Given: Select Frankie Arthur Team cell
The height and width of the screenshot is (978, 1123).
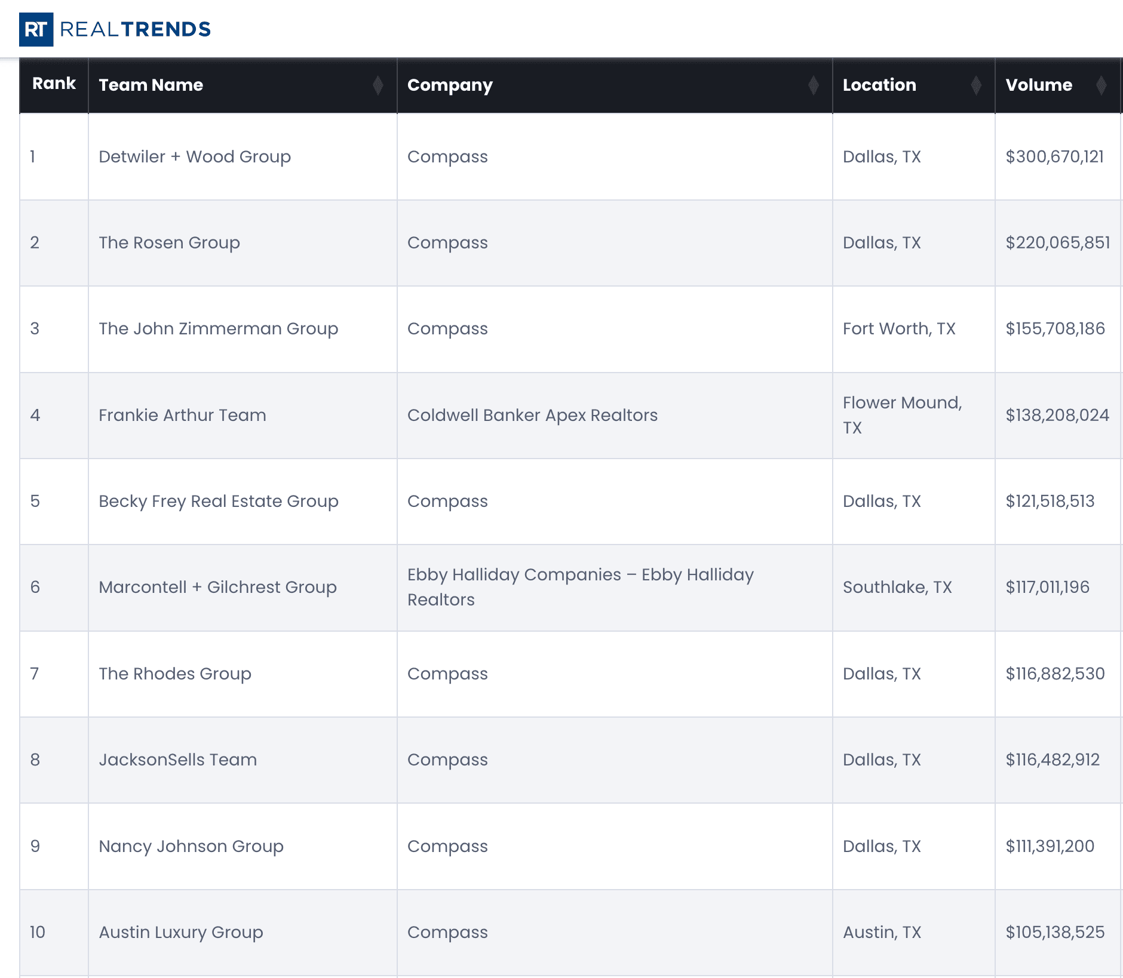Looking at the screenshot, I should click(x=243, y=416).
